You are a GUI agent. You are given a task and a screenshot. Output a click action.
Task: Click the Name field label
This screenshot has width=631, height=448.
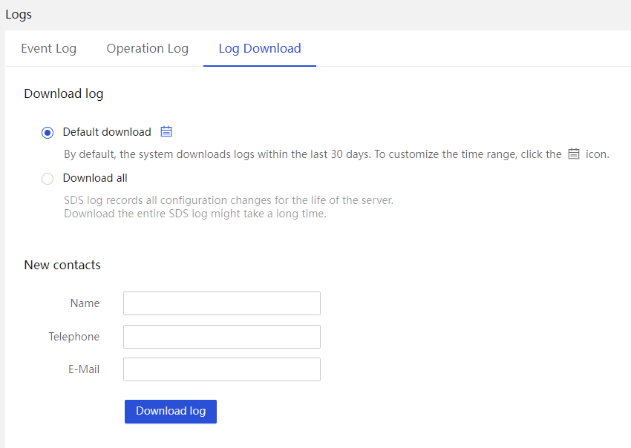[x=85, y=303]
